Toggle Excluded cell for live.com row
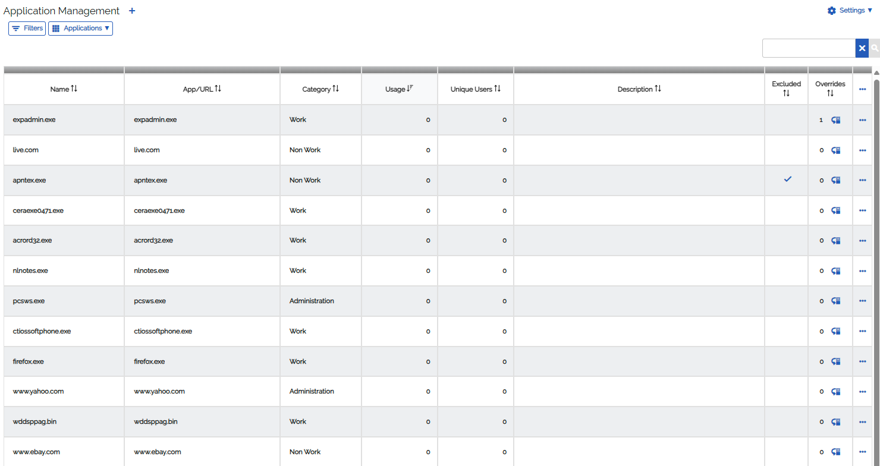The image size is (880, 466). click(786, 150)
